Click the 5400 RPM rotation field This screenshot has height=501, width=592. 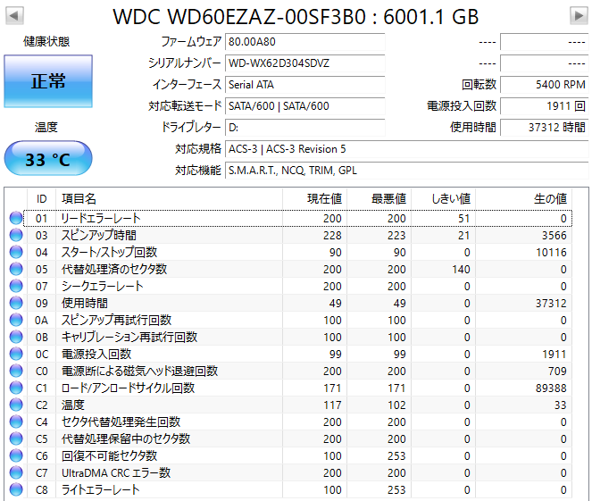click(x=544, y=85)
